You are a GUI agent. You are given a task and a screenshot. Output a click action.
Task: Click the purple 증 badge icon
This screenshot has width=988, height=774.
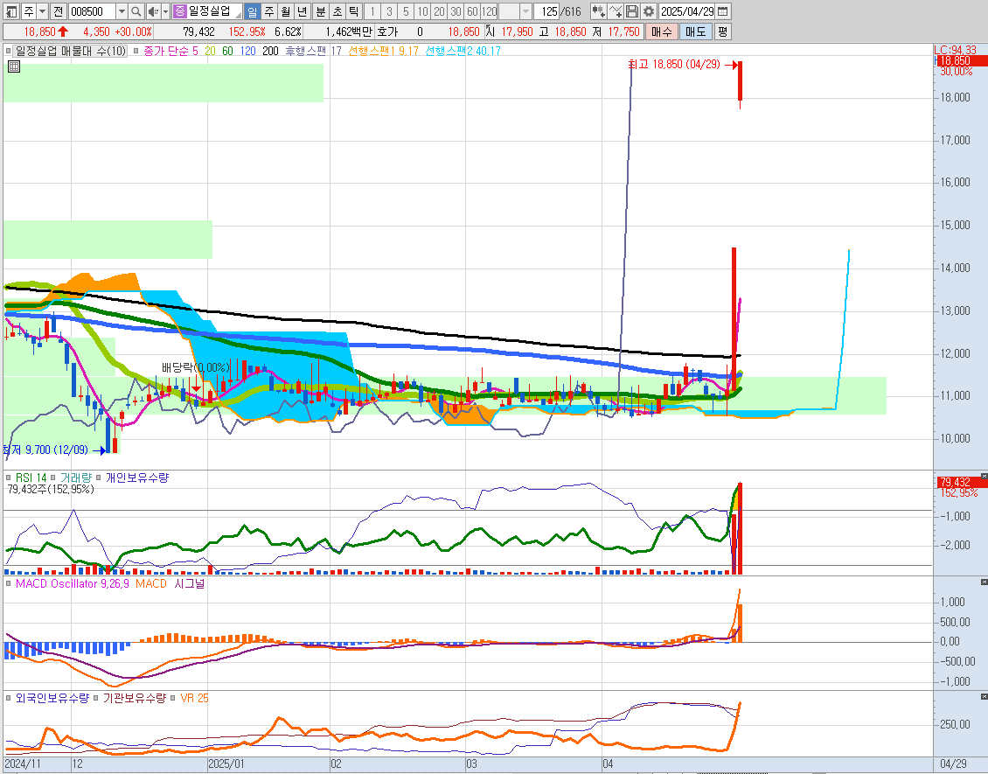(179, 11)
